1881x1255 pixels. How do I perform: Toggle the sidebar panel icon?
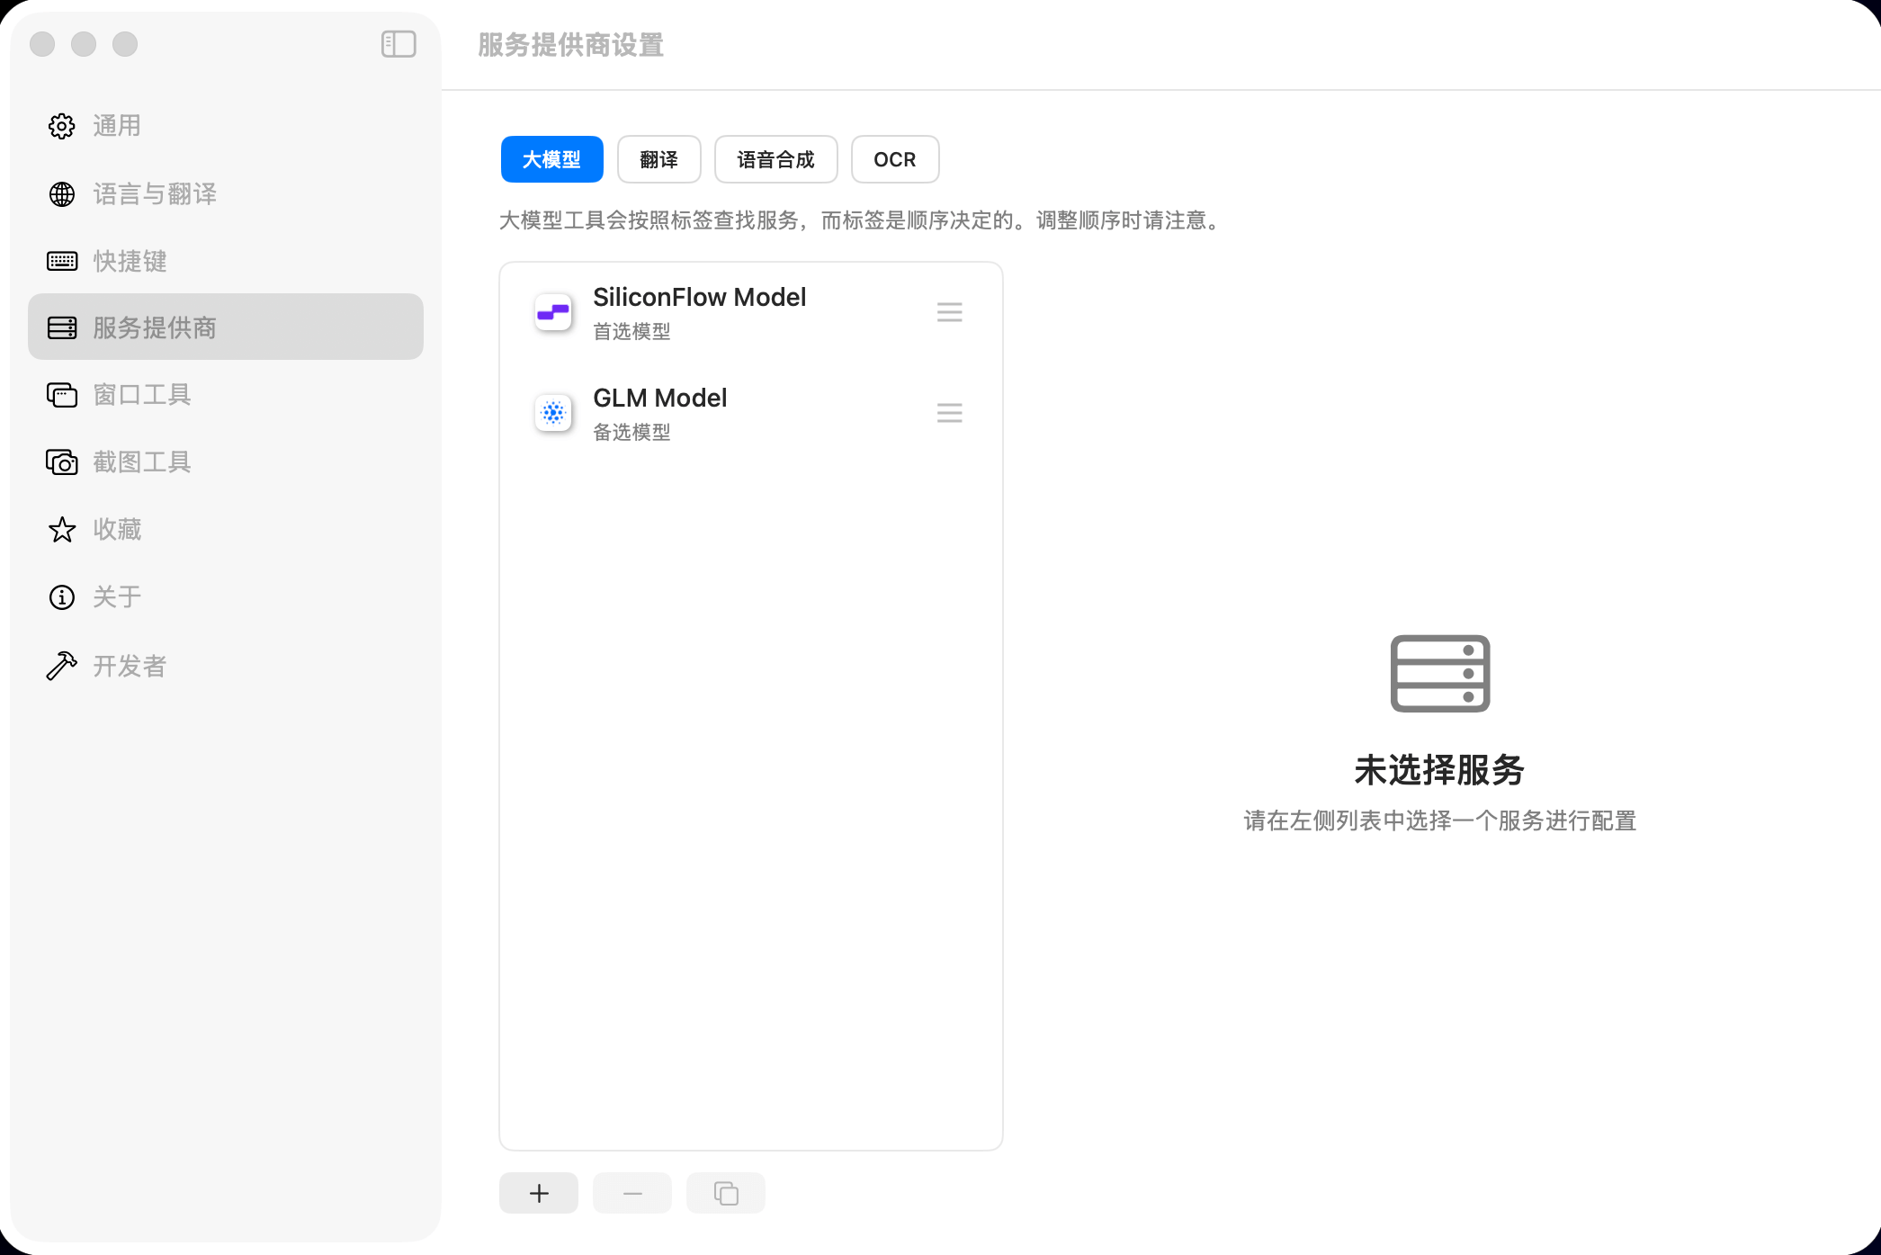click(399, 44)
